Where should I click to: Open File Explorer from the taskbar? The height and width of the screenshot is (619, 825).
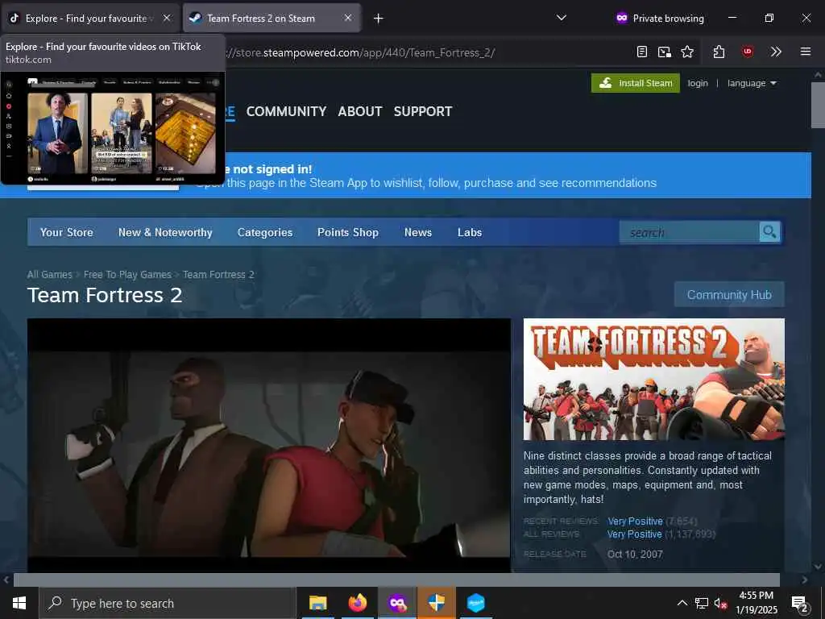coord(317,603)
